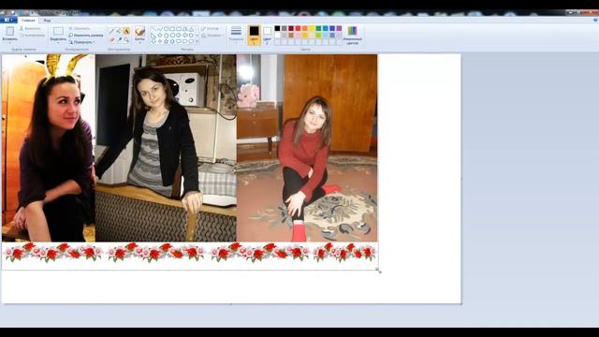Screen dimensions: 599x337
Task: Pick the dark red color swatch
Action: (291, 29)
